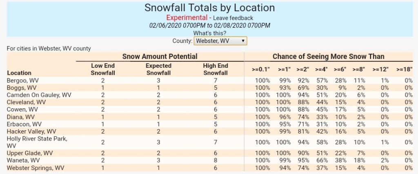418x174 pixels.
Task: Open the County dropdown for Webster, WV
Action: pos(220,41)
